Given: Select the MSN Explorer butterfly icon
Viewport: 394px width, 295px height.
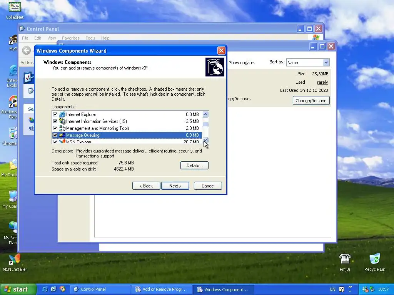Looking at the screenshot, I should click(62, 141).
